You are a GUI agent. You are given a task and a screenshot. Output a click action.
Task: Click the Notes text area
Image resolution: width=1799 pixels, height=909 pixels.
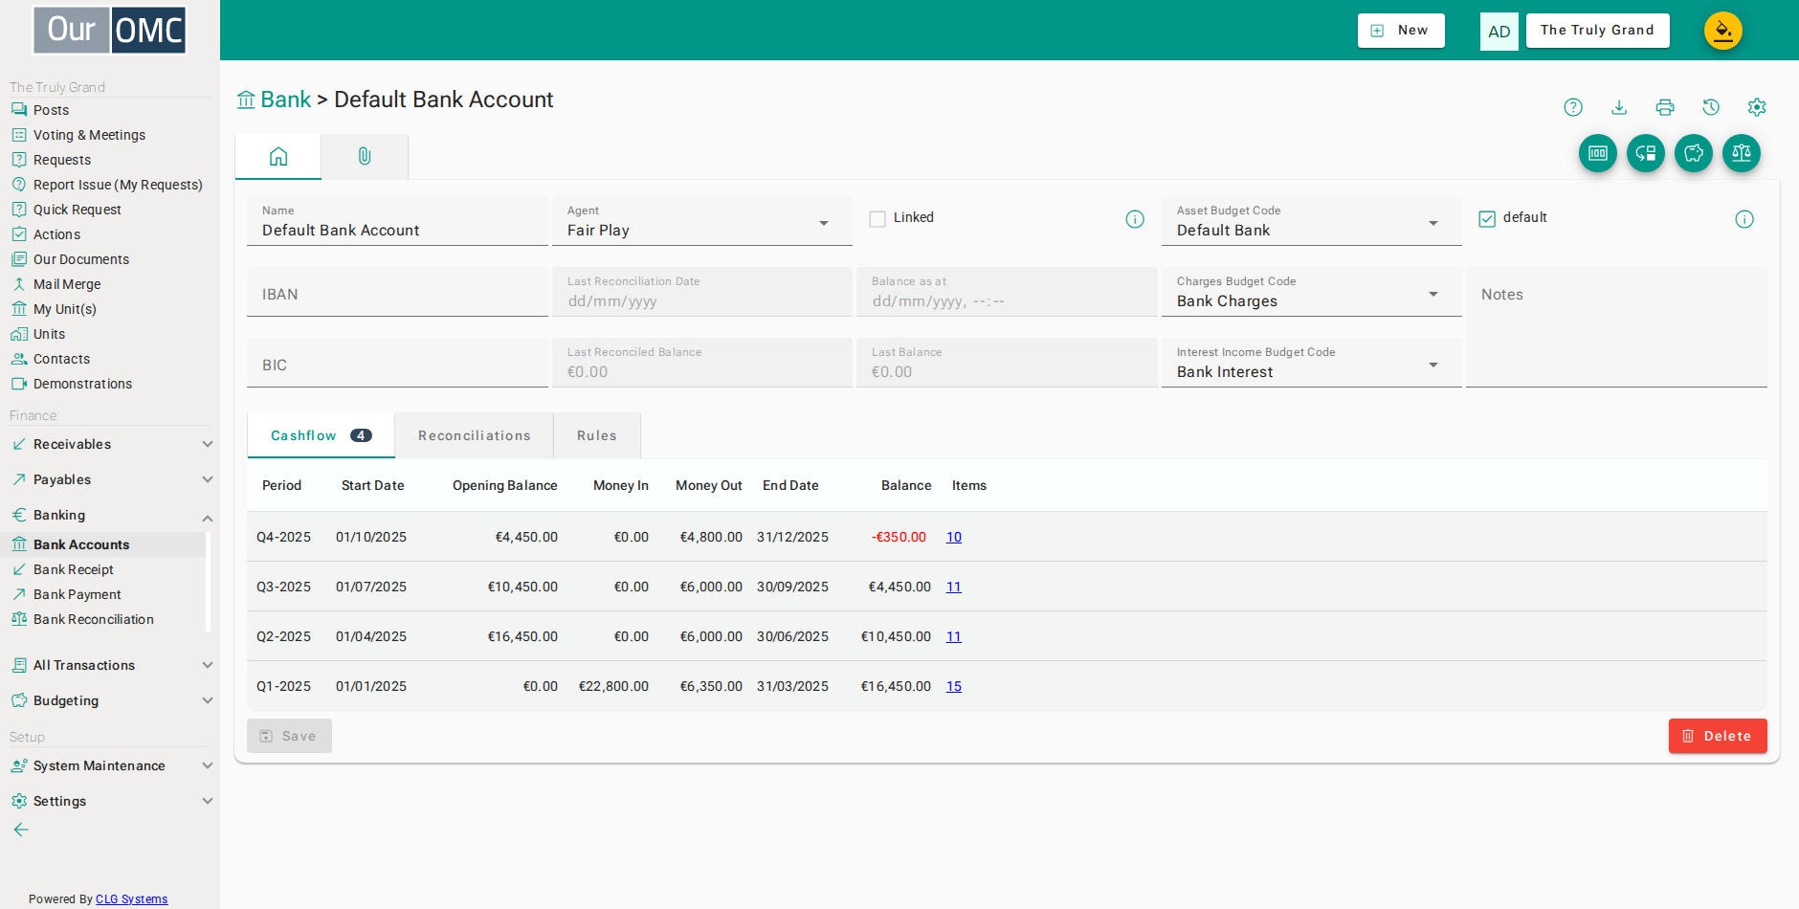1616,327
